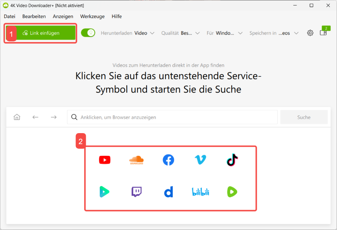
Task: Open the YouTube service icon
Action: pyautogui.click(x=104, y=160)
